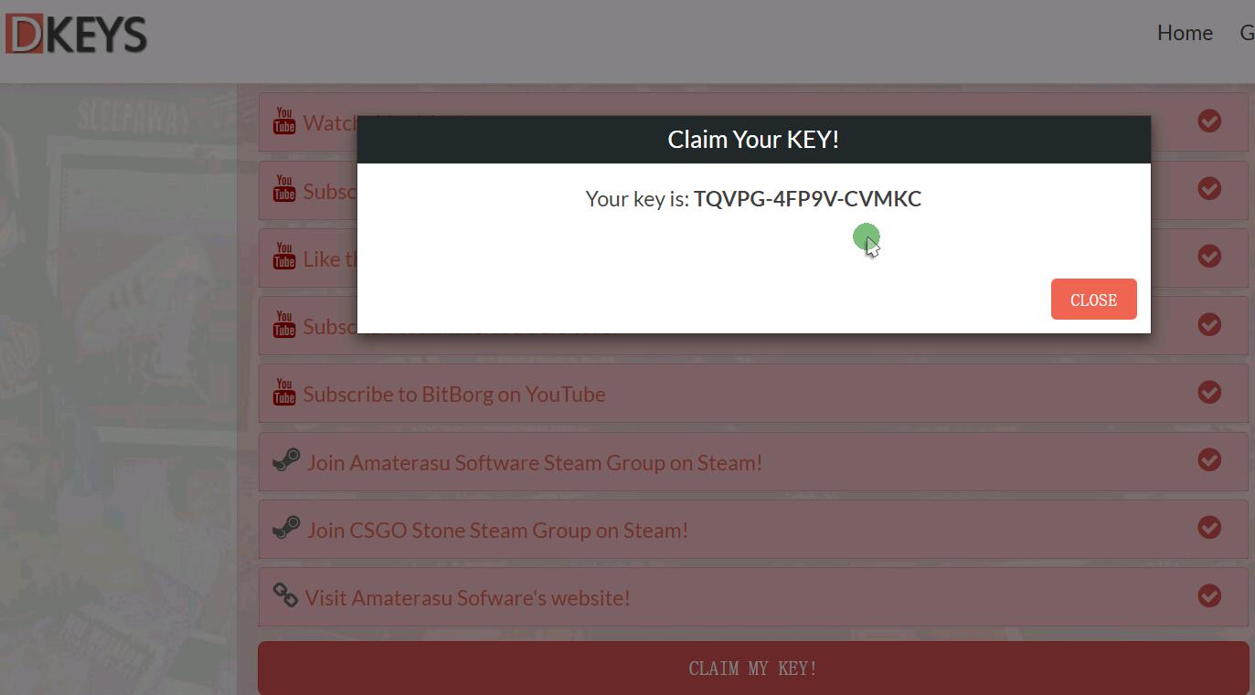Click YouTube icon beside BitBorg task

point(284,392)
